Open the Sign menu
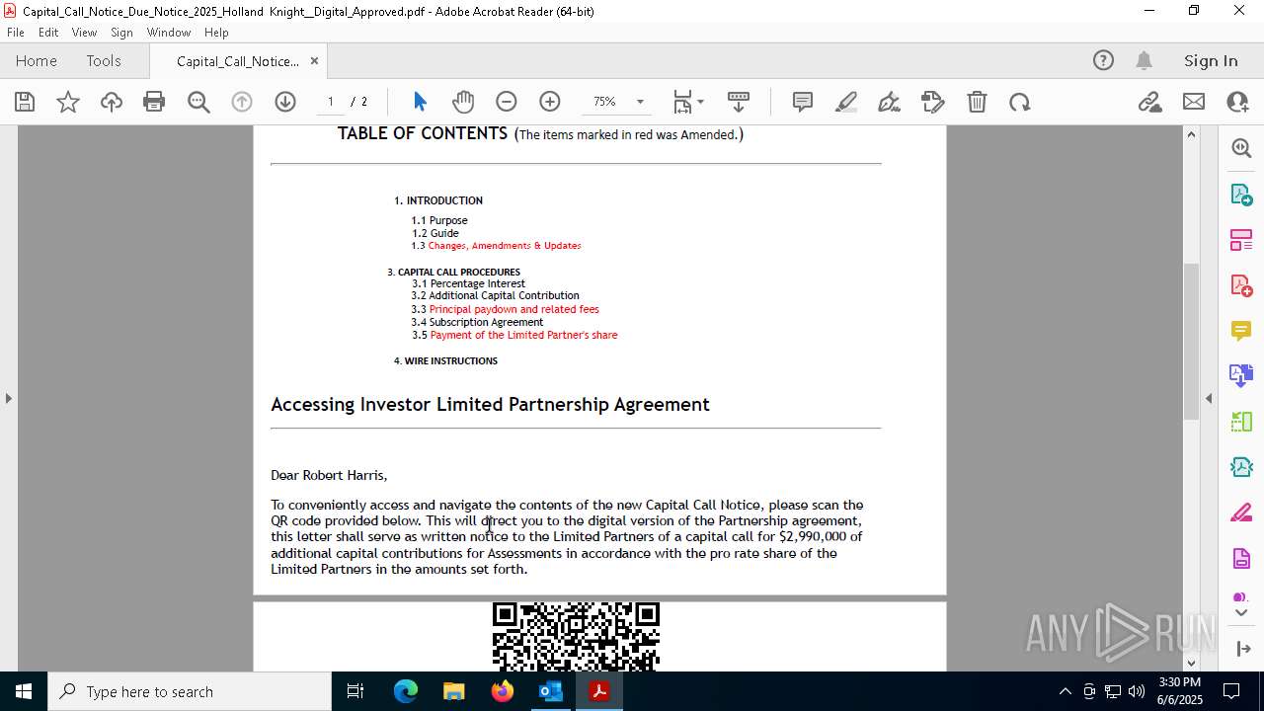This screenshot has width=1264, height=711. pos(122,33)
